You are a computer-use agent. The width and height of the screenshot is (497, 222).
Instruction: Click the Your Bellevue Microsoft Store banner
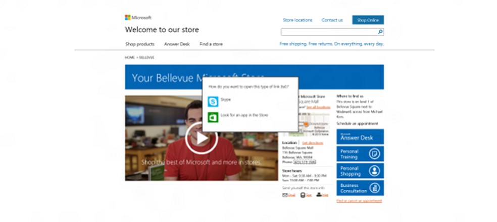click(x=254, y=77)
